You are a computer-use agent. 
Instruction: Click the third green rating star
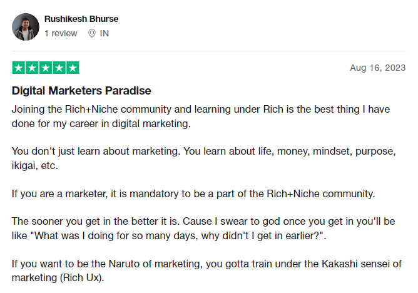[46, 68]
